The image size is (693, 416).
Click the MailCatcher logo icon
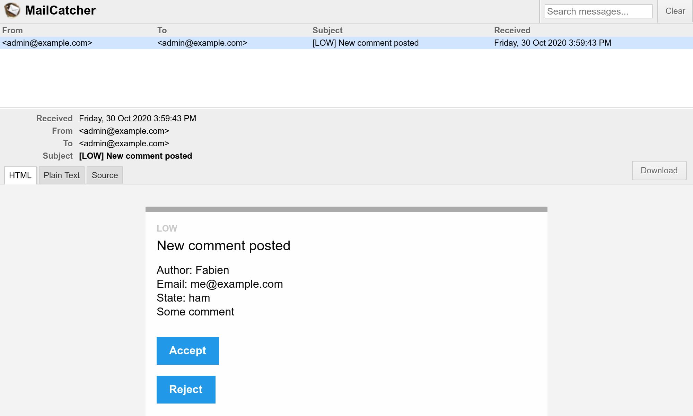(12, 10)
